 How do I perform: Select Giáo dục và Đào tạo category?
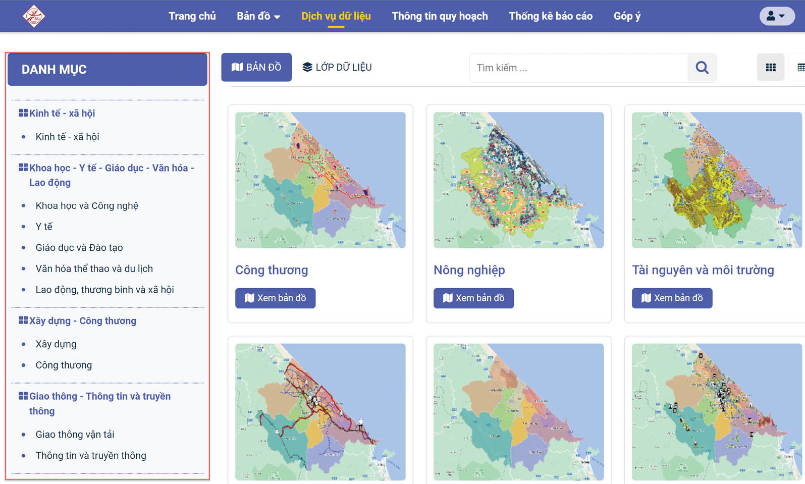79,248
